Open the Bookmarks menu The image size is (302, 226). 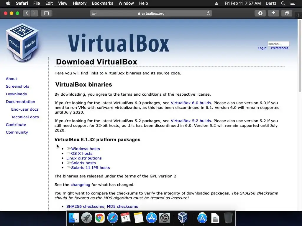pyautogui.click(x=102, y=3)
